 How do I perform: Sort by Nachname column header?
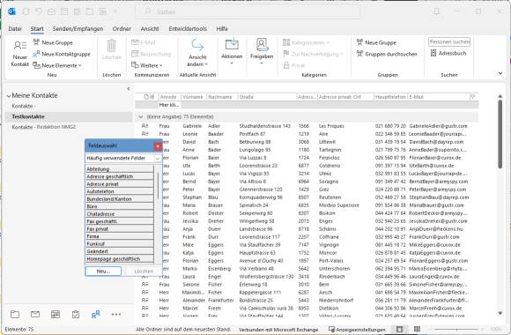222,97
